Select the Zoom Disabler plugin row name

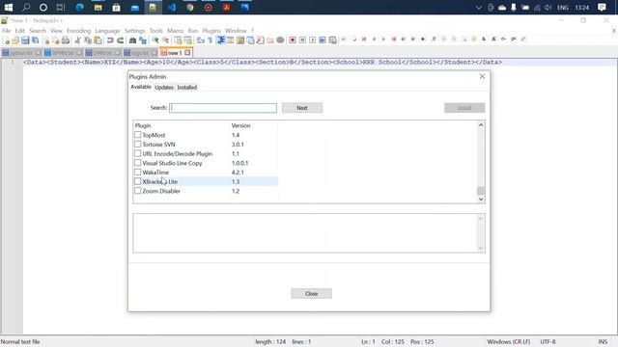click(161, 191)
